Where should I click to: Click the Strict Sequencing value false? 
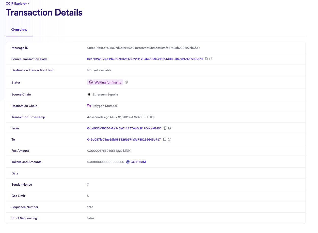(x=91, y=218)
